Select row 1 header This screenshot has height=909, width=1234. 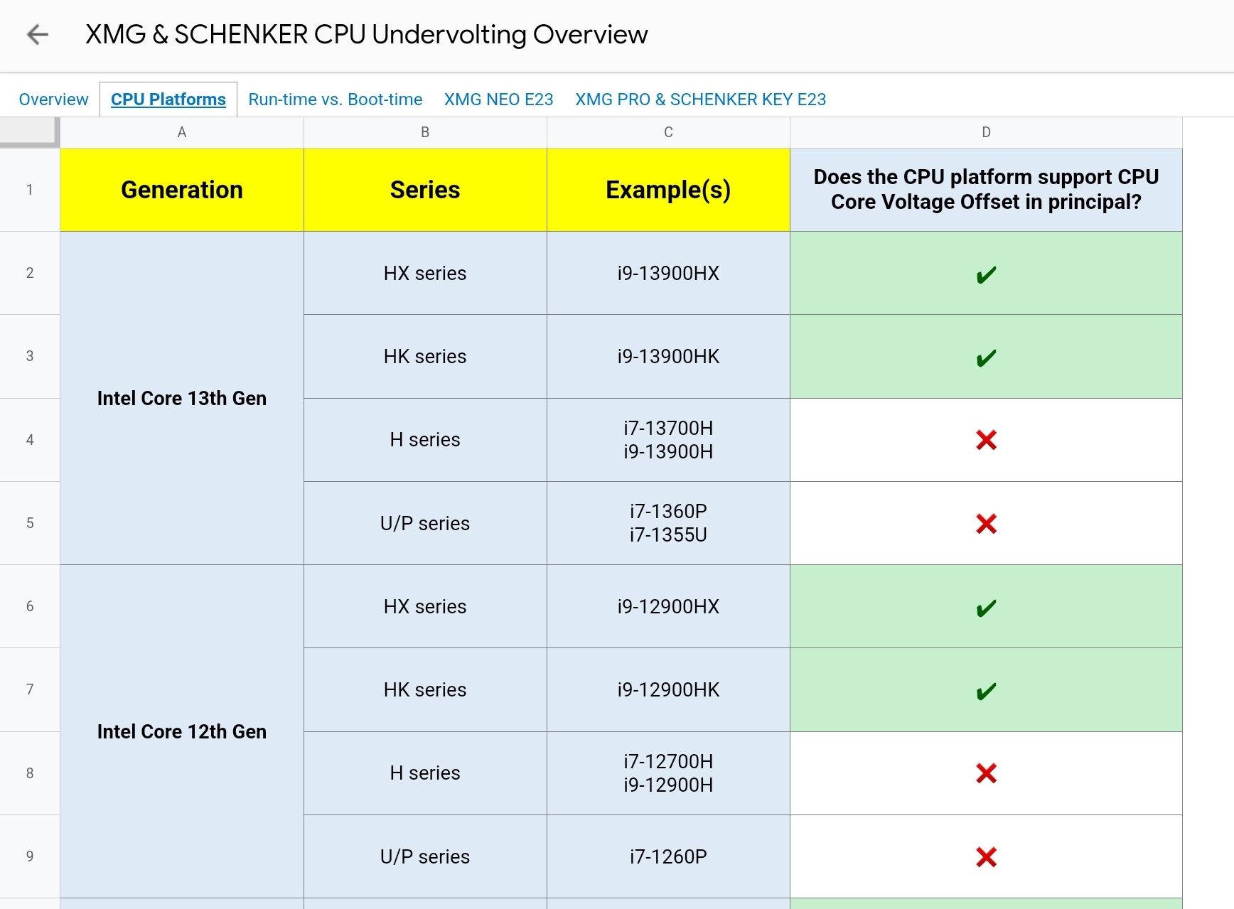tap(30, 190)
